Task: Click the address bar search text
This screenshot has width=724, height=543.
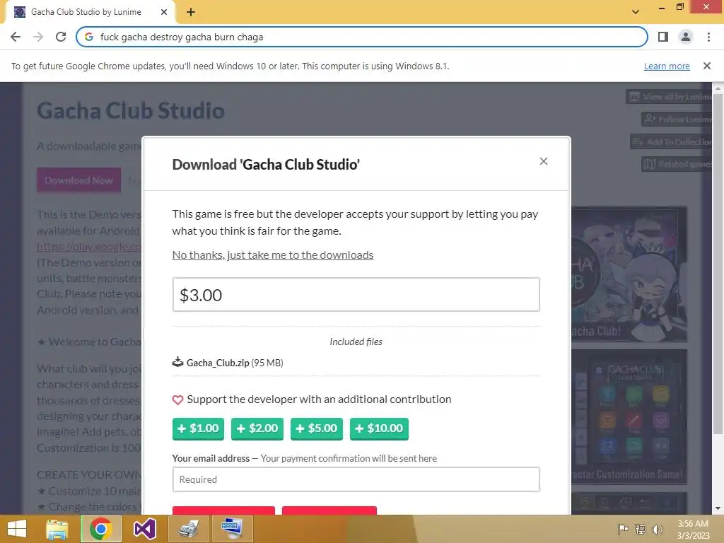Action: pyautogui.click(x=182, y=37)
